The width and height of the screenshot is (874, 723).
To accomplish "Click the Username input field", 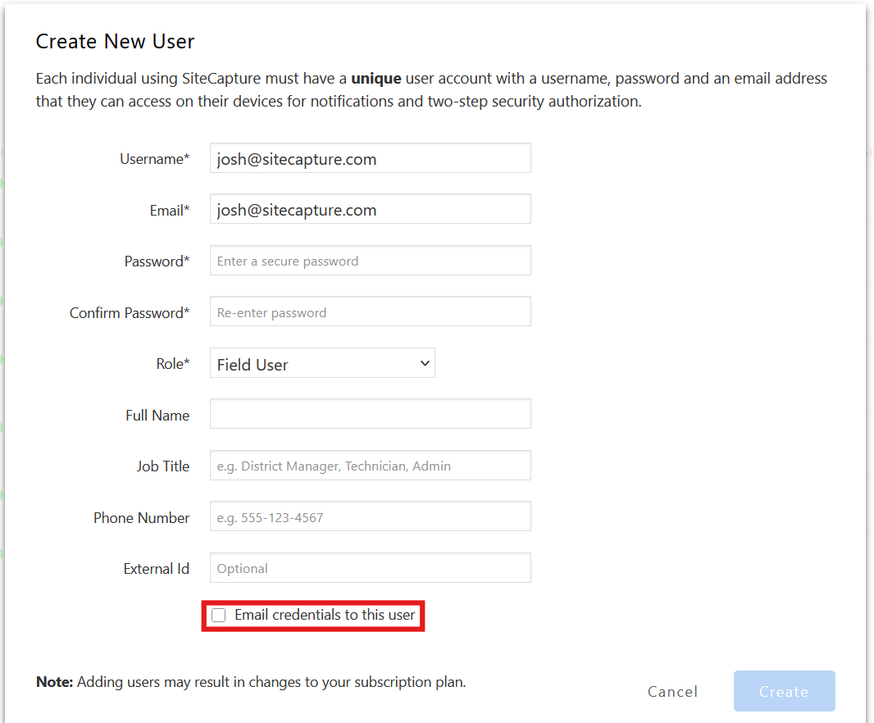I will coord(370,159).
